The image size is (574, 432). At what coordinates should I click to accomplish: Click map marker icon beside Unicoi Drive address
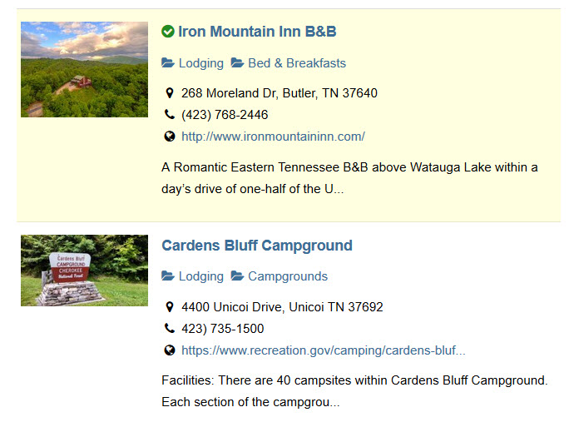pos(170,307)
